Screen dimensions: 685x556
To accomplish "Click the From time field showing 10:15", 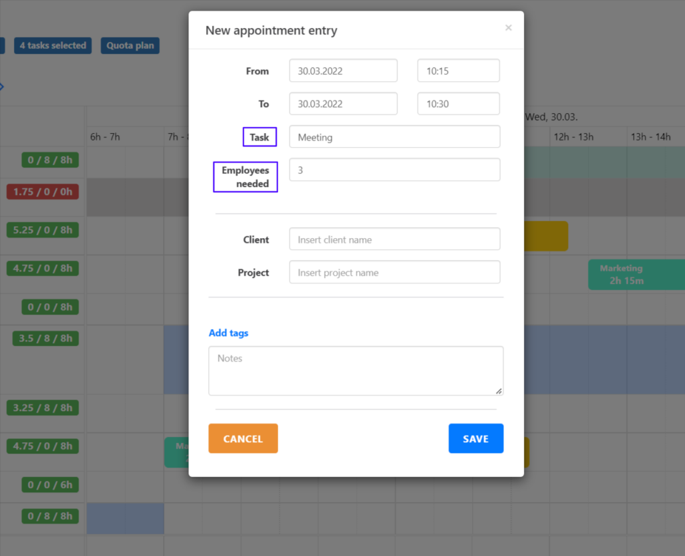I will [x=458, y=70].
